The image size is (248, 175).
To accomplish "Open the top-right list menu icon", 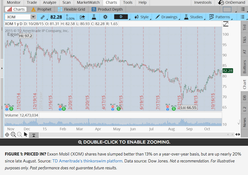I will point(243,9).
